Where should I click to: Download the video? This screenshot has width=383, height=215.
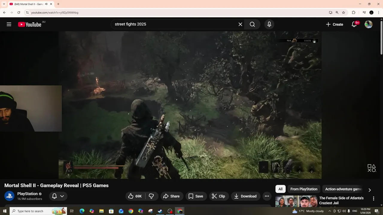245,196
